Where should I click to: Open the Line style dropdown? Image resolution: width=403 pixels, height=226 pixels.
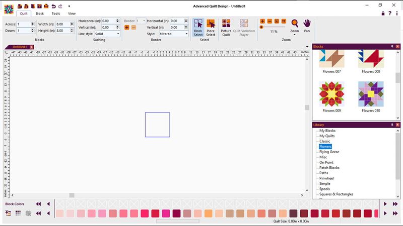click(x=107, y=34)
